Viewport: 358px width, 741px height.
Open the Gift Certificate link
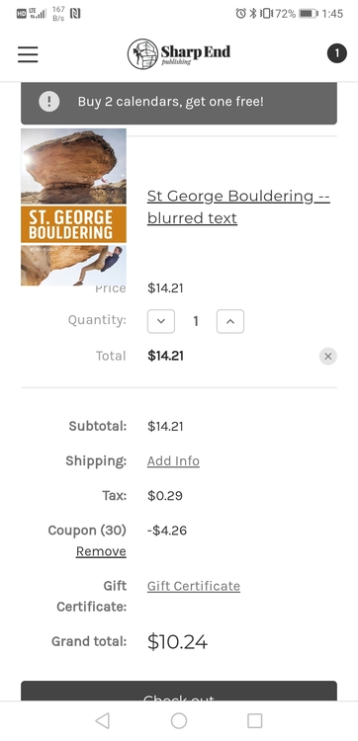coord(194,586)
